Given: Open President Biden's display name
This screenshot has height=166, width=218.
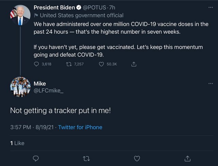Looking at the screenshot, I should (x=54, y=8).
